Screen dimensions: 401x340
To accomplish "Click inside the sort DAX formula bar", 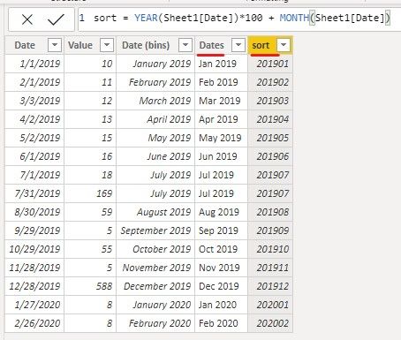I will 238,19.
